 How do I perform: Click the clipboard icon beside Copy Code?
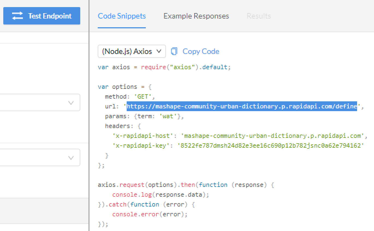pyautogui.click(x=174, y=51)
